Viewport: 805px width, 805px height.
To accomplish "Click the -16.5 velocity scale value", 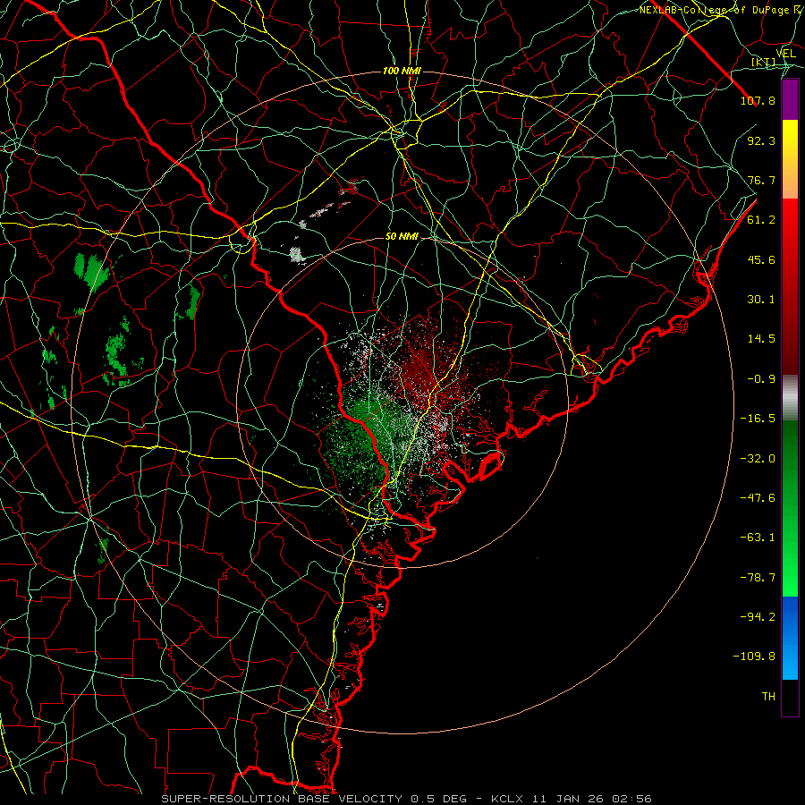I will click(x=758, y=419).
